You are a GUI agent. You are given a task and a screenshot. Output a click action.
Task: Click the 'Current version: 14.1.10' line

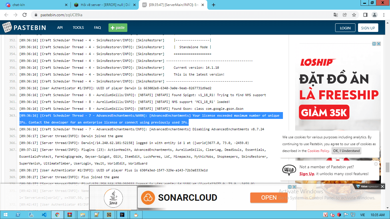pos(119,68)
